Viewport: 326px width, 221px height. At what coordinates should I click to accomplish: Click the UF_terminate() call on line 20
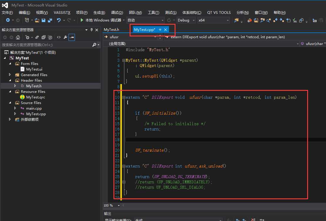click(153, 150)
